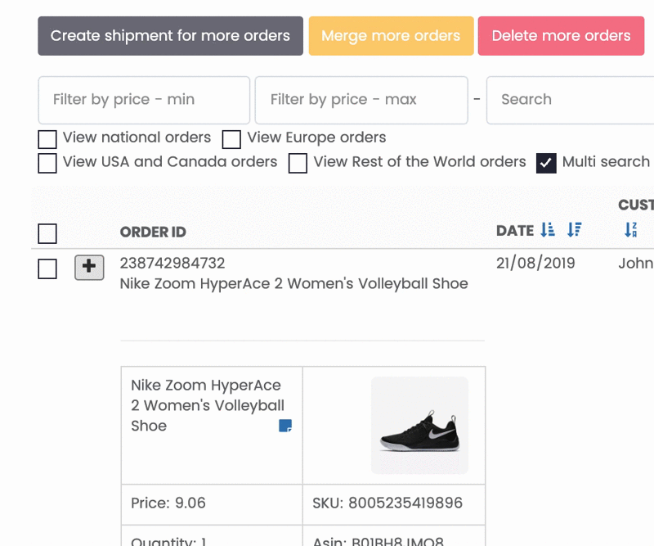Click the Delete more orders button

point(562,36)
